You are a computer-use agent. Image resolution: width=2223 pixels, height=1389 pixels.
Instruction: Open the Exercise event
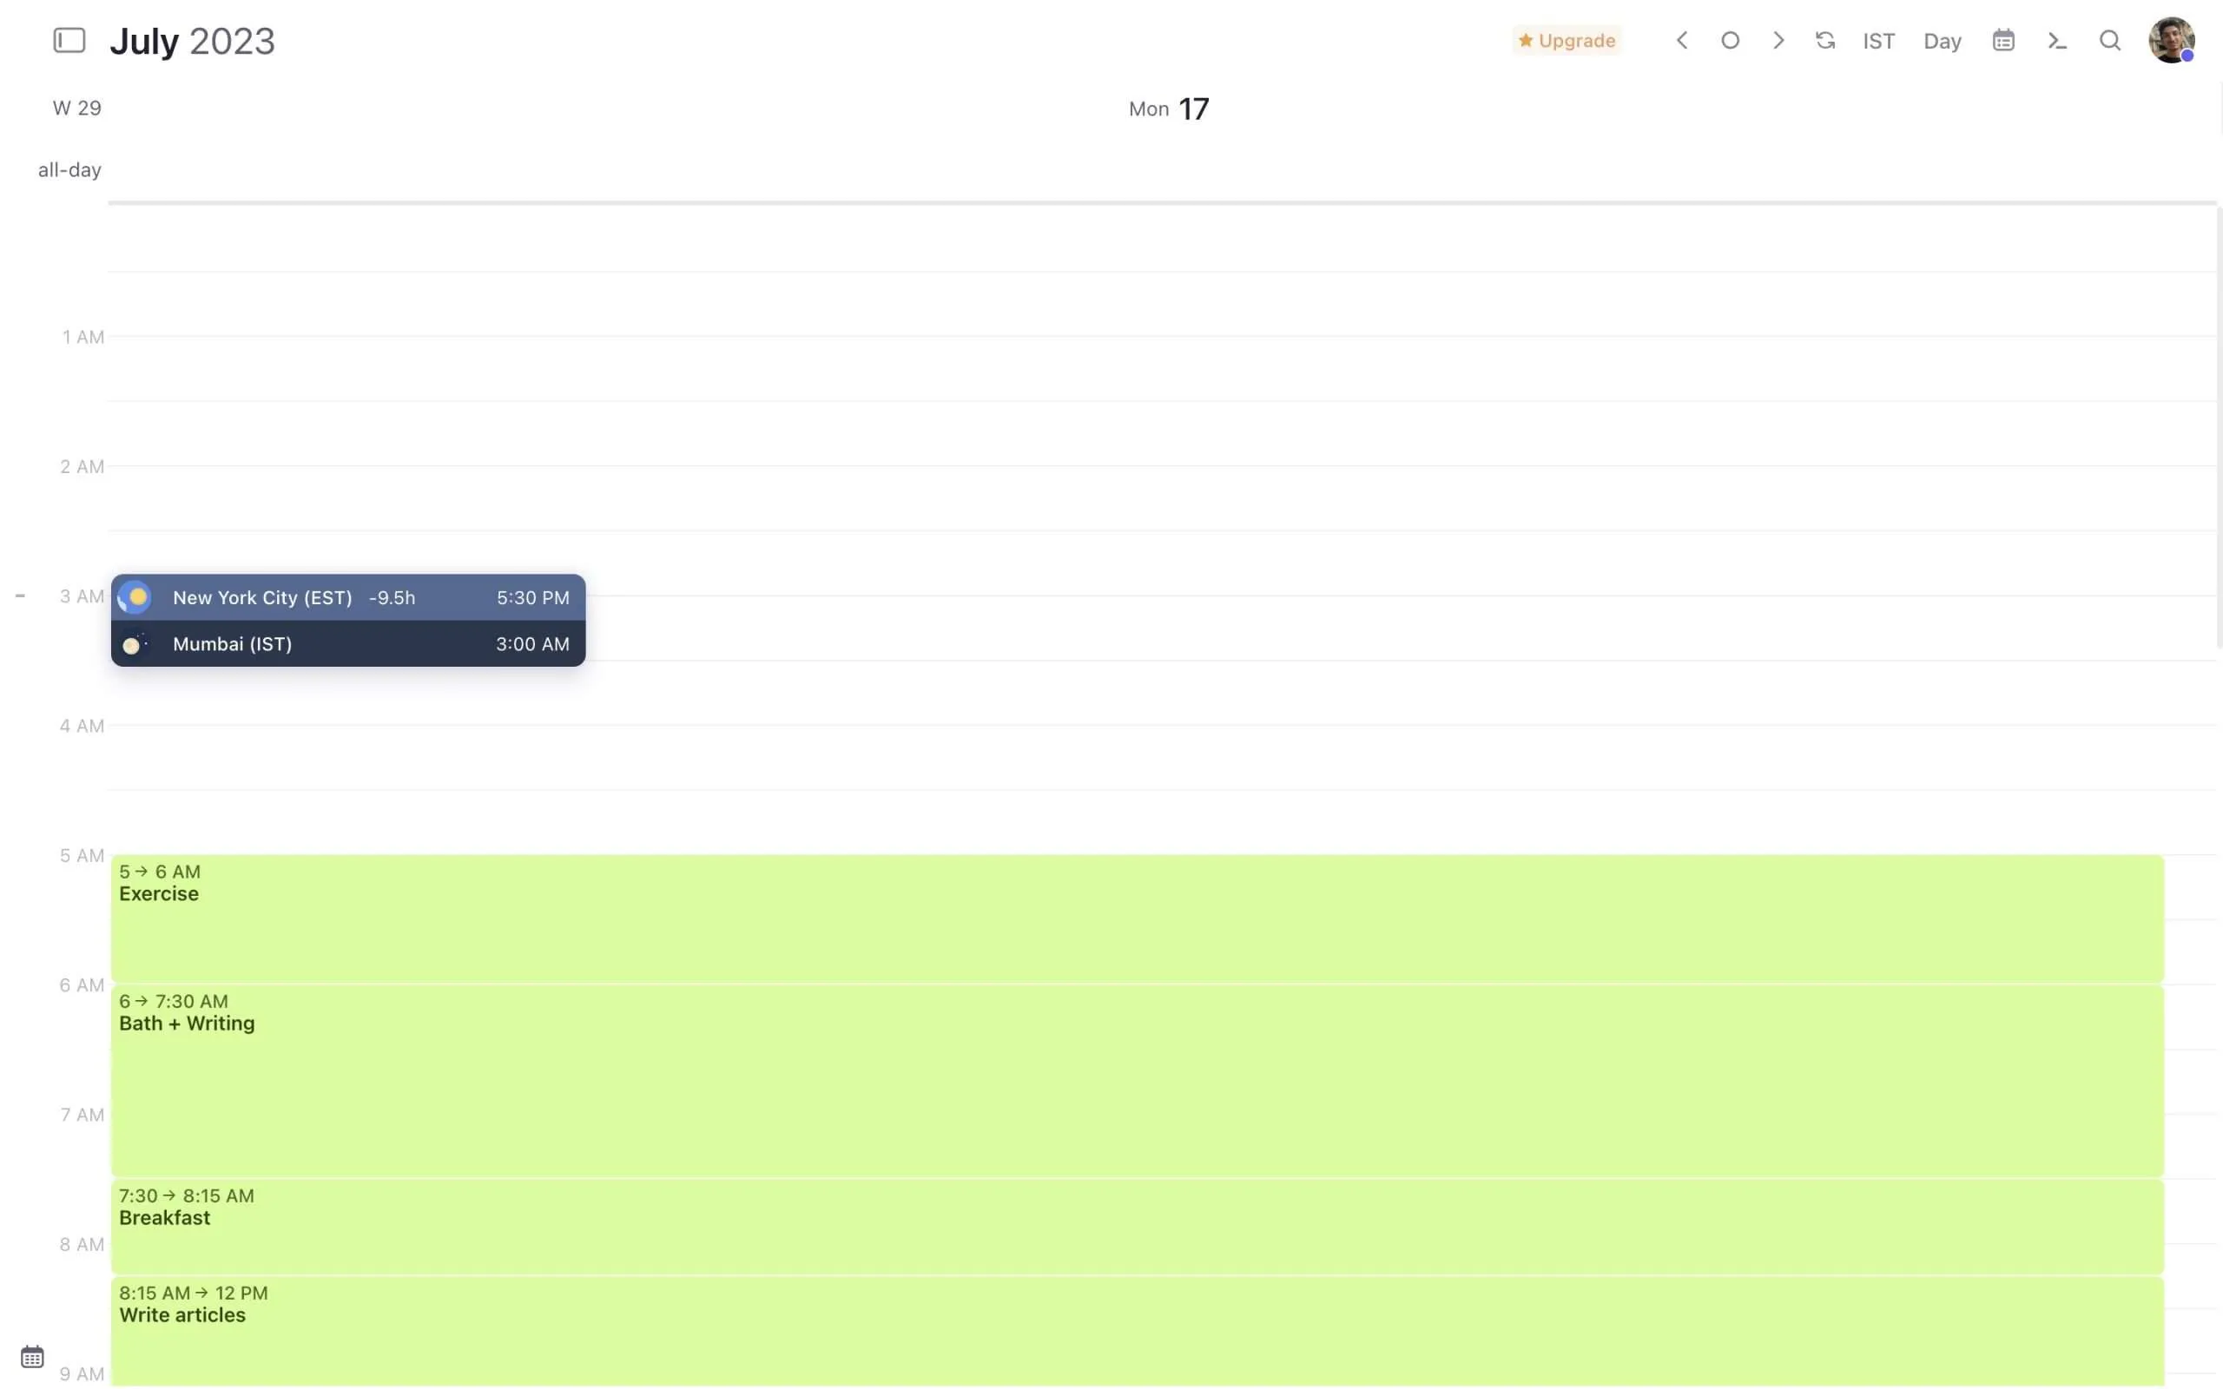1138,918
